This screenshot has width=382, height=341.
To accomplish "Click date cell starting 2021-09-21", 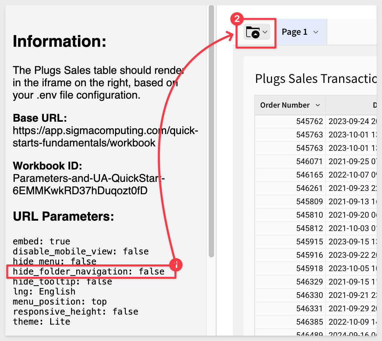I will coord(352,295).
